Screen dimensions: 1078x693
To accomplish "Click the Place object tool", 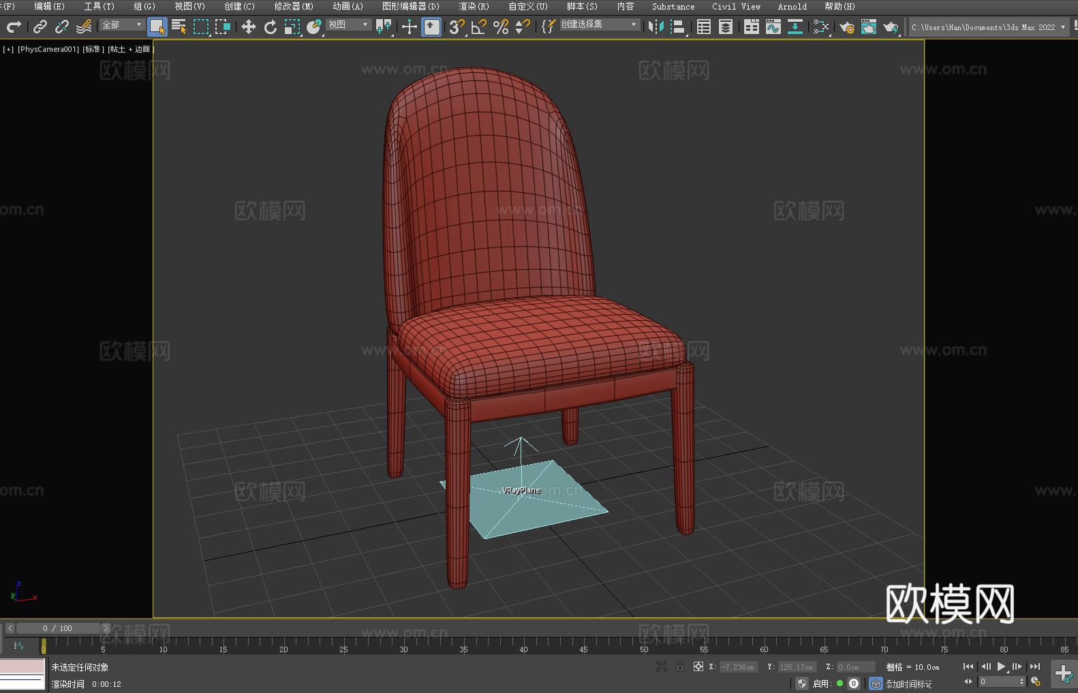I will coord(314,27).
